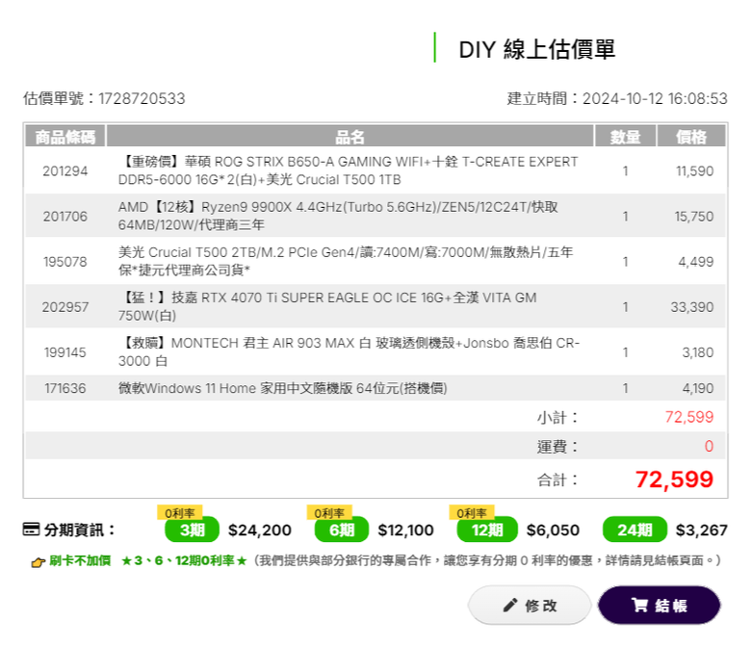
Task: Click the 0利率 tag above 3期
Action: coord(180,512)
